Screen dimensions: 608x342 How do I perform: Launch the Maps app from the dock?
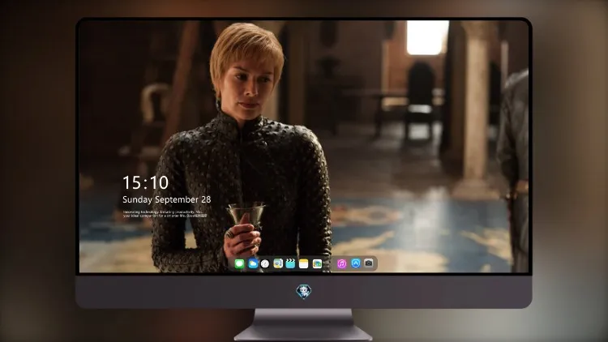tap(278, 263)
